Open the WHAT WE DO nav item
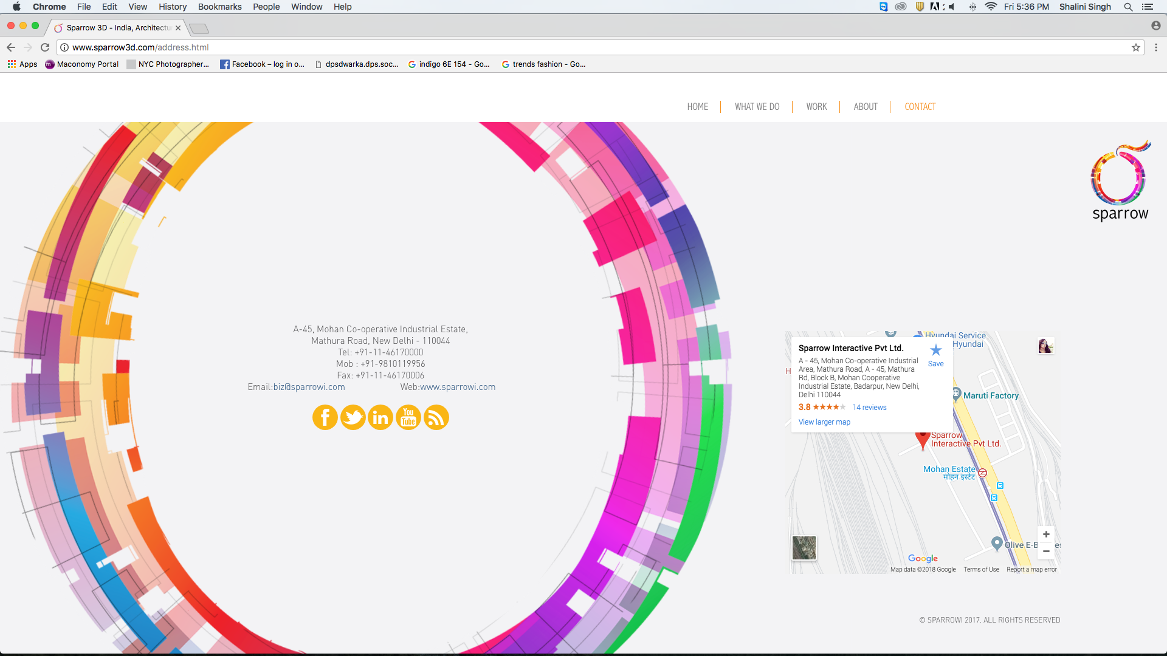 click(x=757, y=107)
